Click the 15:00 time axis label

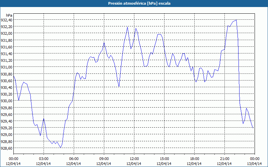[x=164, y=159]
